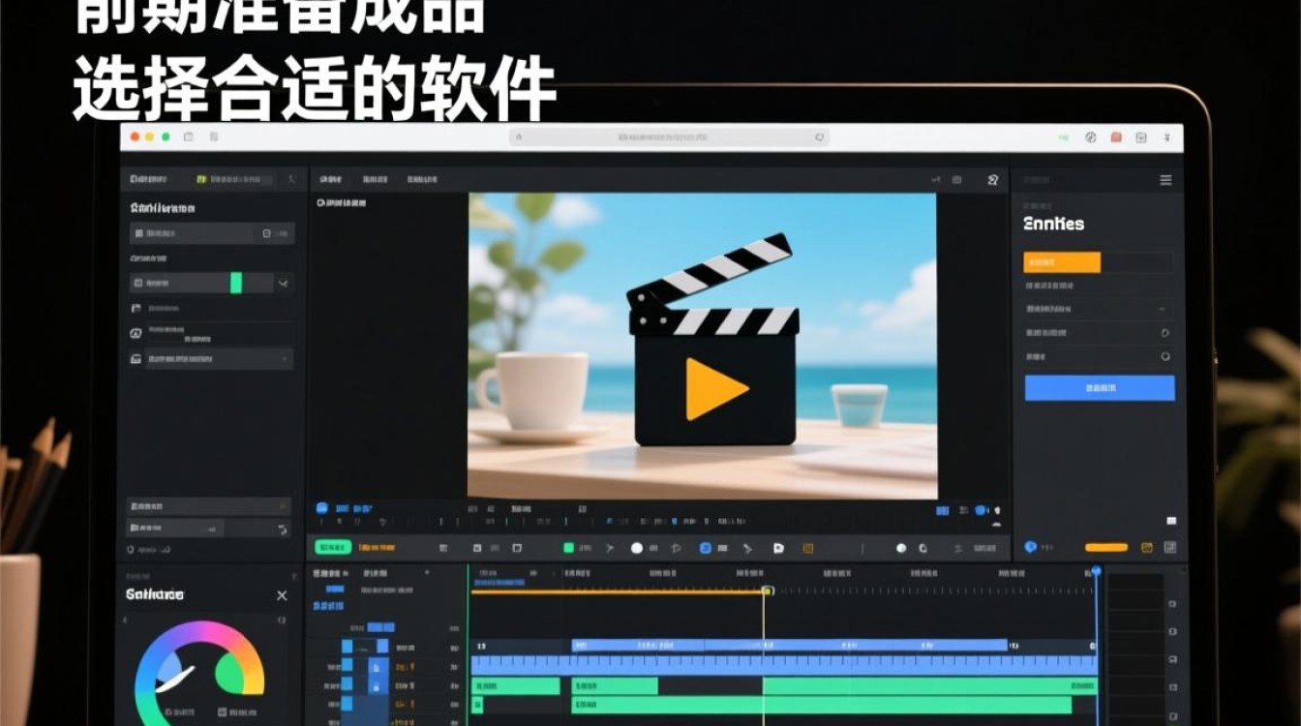The width and height of the screenshot is (1301, 726).
Task: Open the hamburger menu in the right panel
Action: pos(1165,180)
